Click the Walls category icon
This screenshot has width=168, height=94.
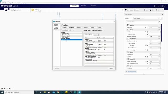coord(128,30)
